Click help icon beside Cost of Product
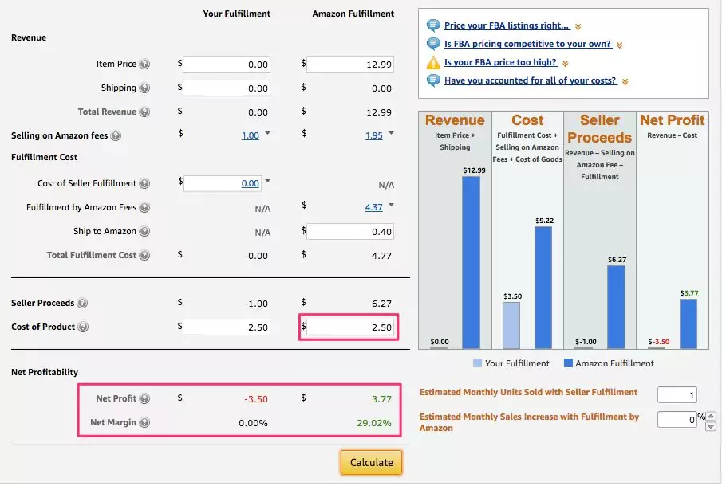Image resolution: width=726 pixels, height=486 pixels. pyautogui.click(x=83, y=327)
